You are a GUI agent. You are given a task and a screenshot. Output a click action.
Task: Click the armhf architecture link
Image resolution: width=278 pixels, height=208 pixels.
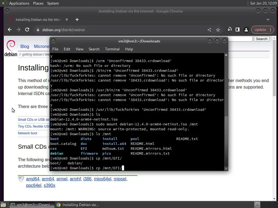(x=75, y=179)
